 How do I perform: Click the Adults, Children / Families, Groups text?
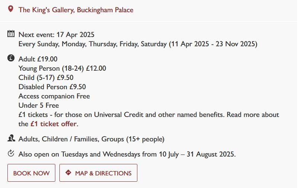pyautogui.click(x=91, y=140)
